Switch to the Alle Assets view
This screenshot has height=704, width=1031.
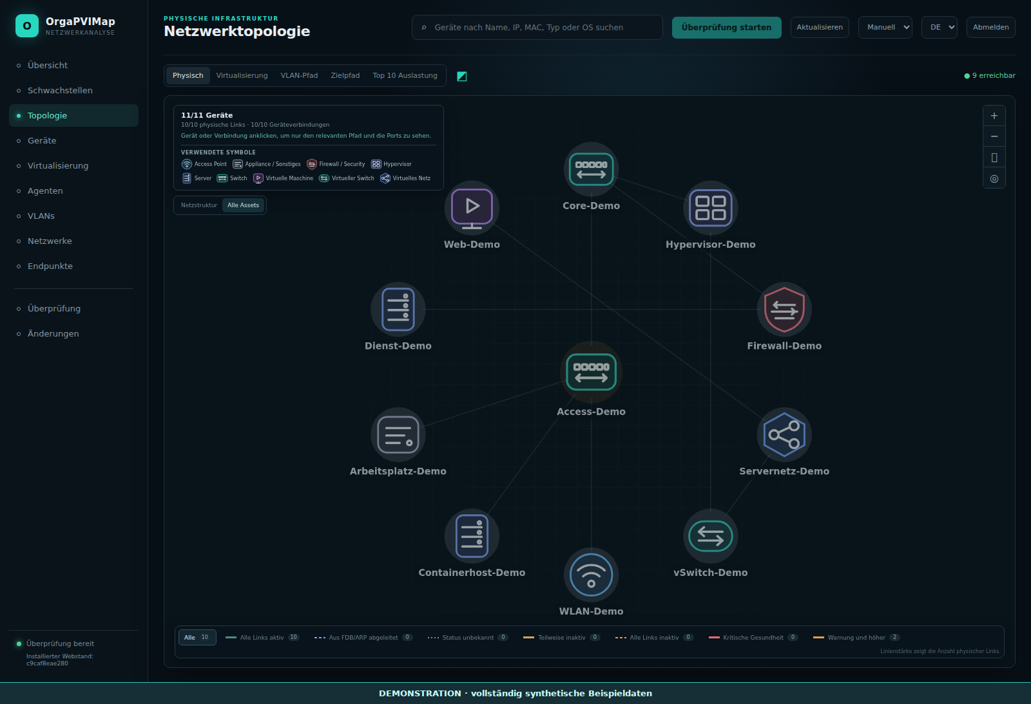243,205
